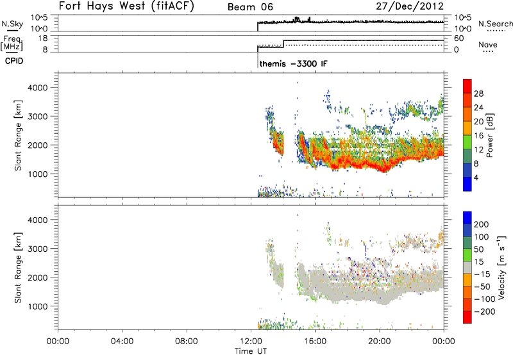
Task: Select the '04:00' time tick label
Action: point(122,342)
